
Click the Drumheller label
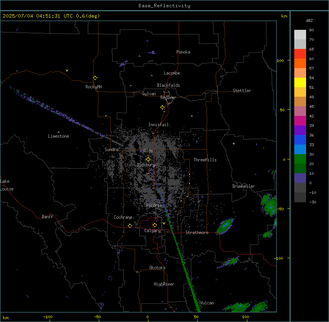(244, 186)
